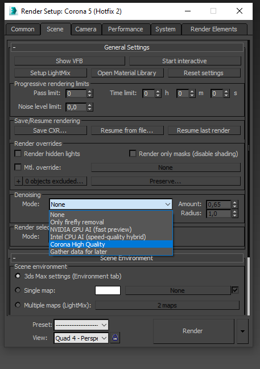Image resolution: width=260 pixels, height=369 pixels.
Task: Click the Noise level limit field
Action: pos(76,107)
